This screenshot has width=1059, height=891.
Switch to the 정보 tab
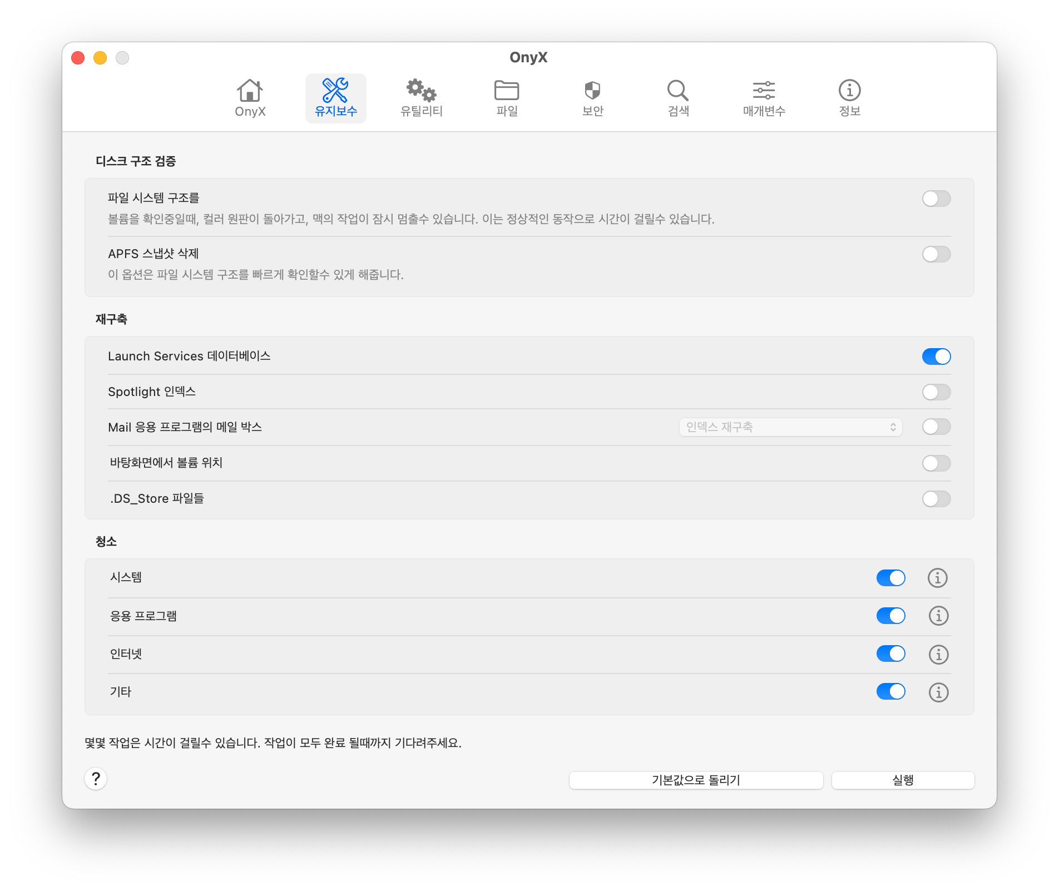tap(849, 98)
